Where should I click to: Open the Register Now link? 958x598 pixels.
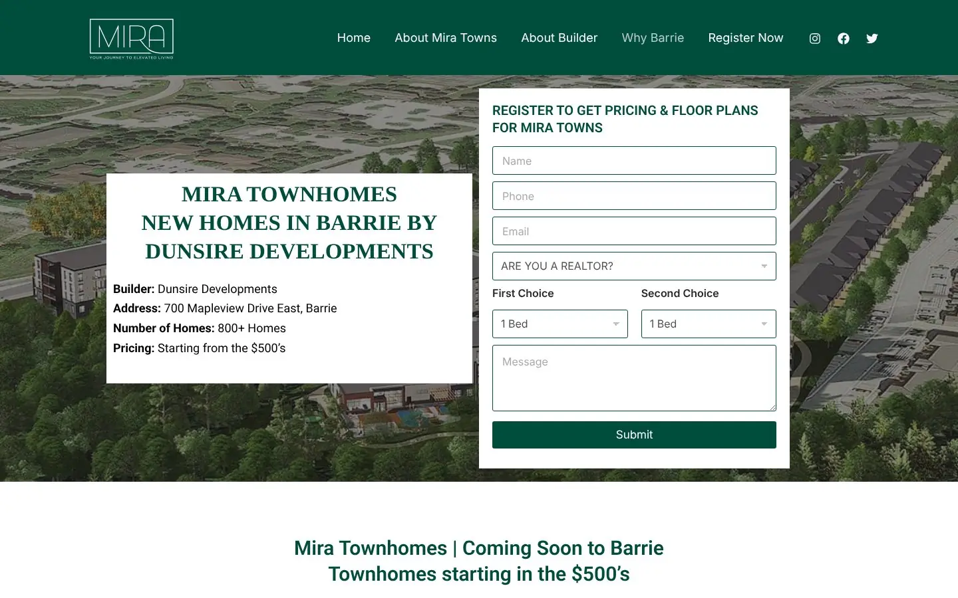coord(746,38)
